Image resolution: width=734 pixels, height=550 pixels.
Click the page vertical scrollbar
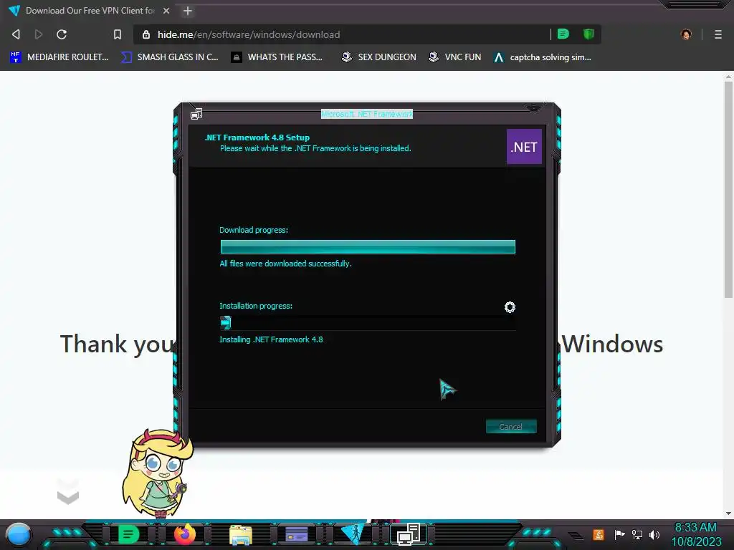click(x=728, y=189)
